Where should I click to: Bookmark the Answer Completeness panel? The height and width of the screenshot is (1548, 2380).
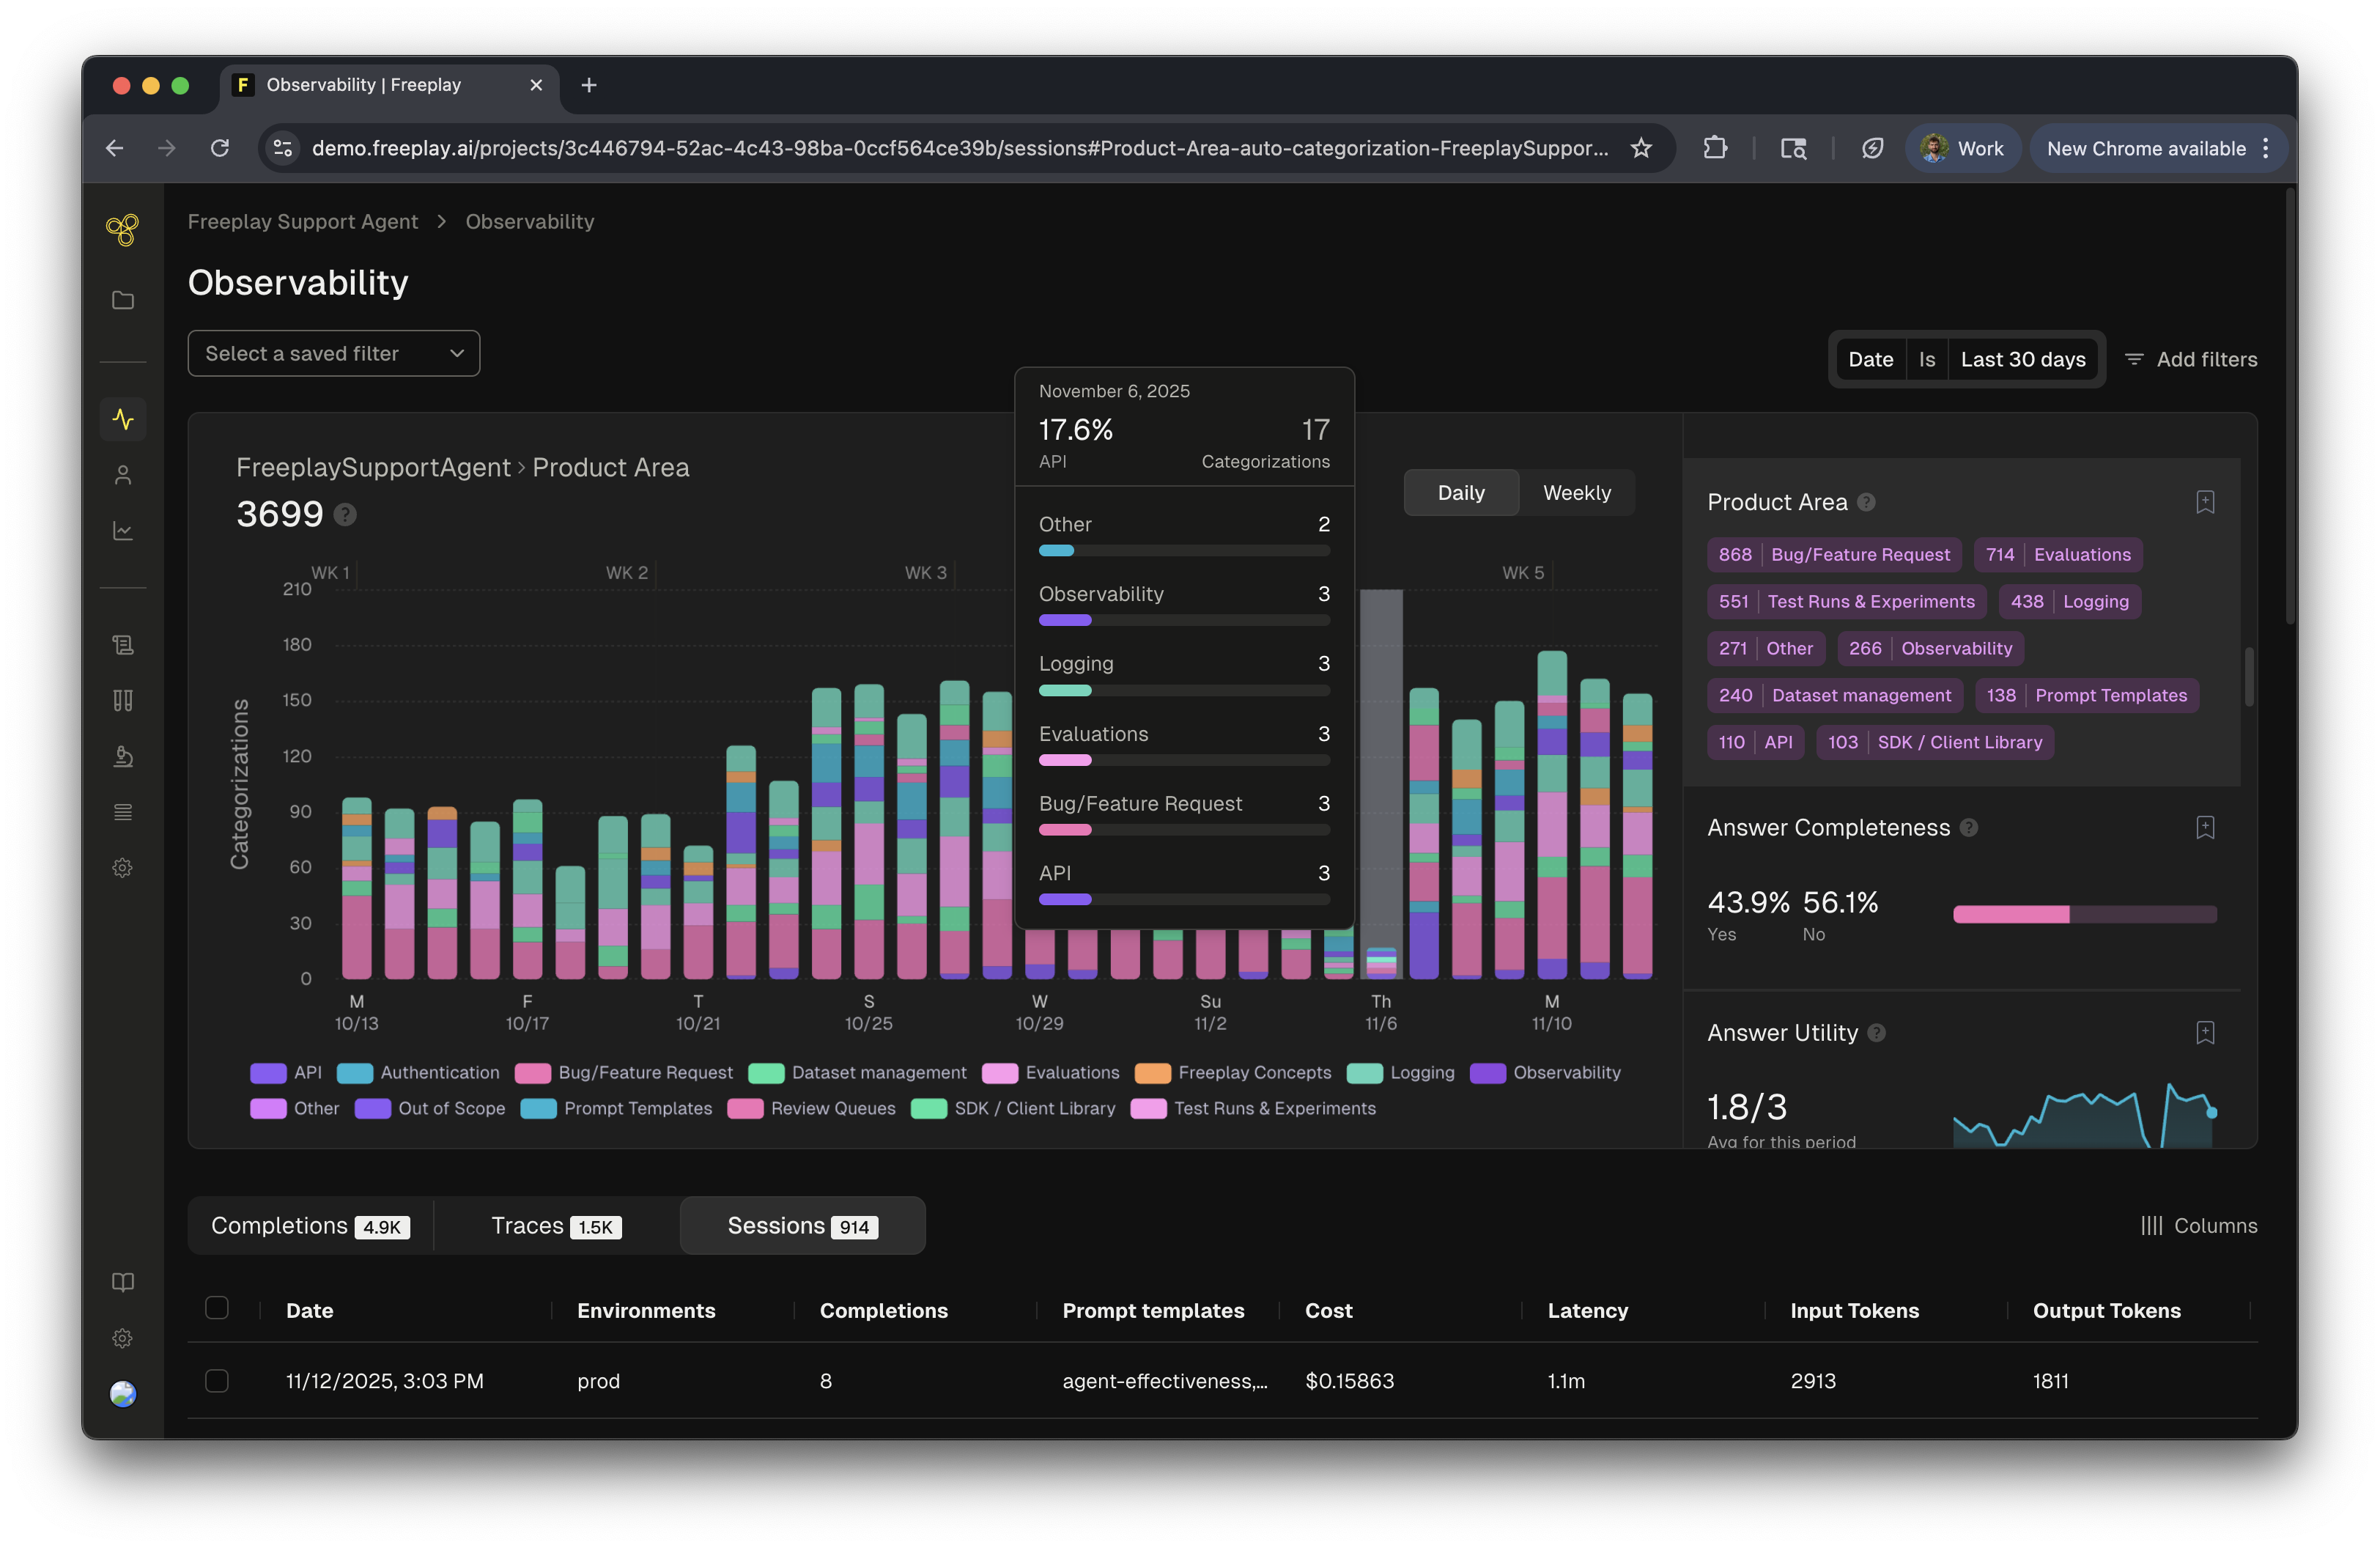pyautogui.click(x=2205, y=827)
